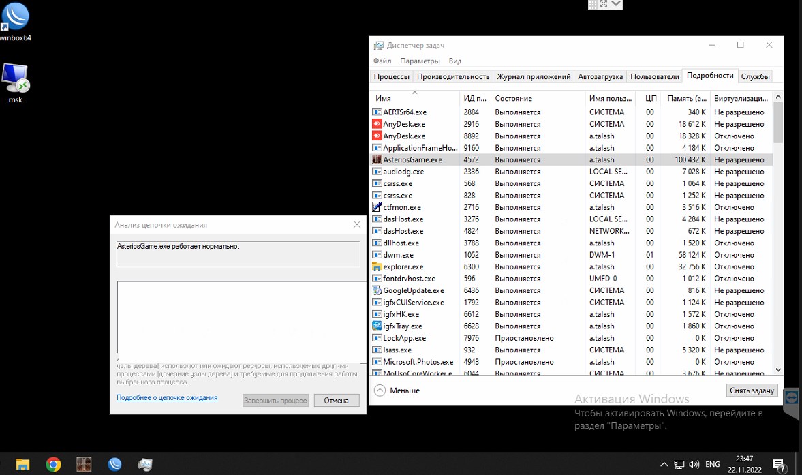The width and height of the screenshot is (802, 475).
Task: Select the lsass.exe process icon
Action: tap(377, 350)
